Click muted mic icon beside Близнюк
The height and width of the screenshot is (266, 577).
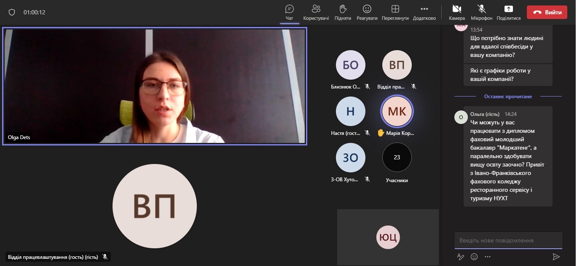[368, 86]
